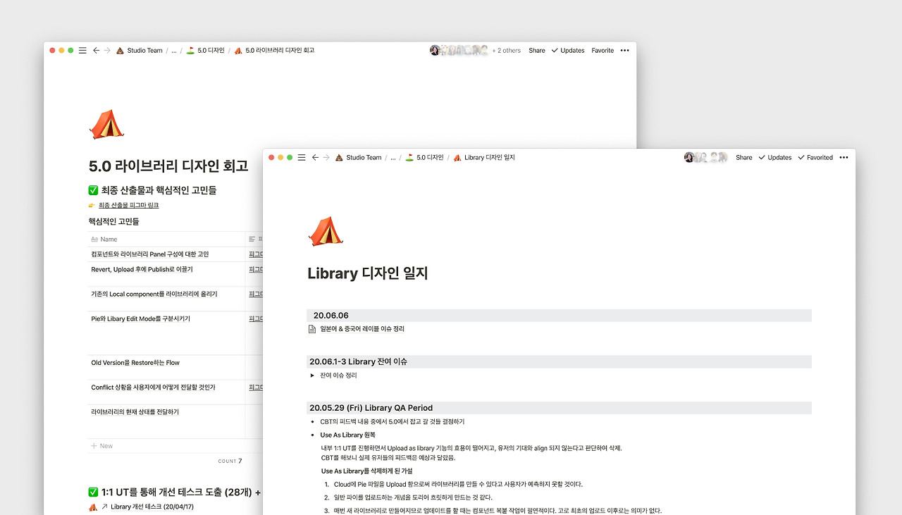Open 5.0 디자인 breadcrumb in Library 디자인 일지 window
The image size is (902, 515).
(424, 158)
